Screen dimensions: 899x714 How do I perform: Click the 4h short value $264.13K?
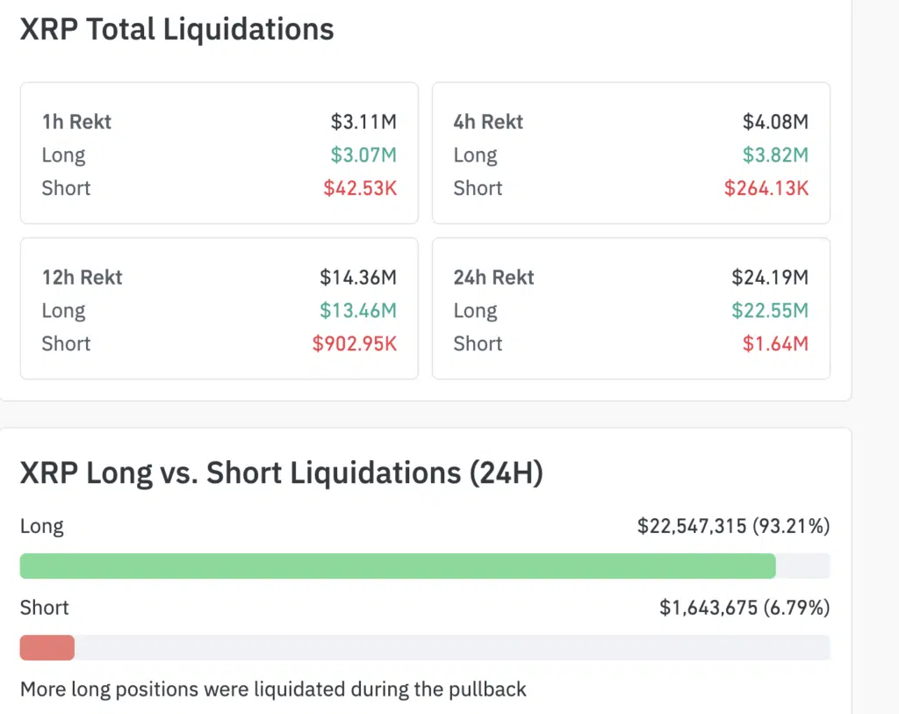pos(766,188)
